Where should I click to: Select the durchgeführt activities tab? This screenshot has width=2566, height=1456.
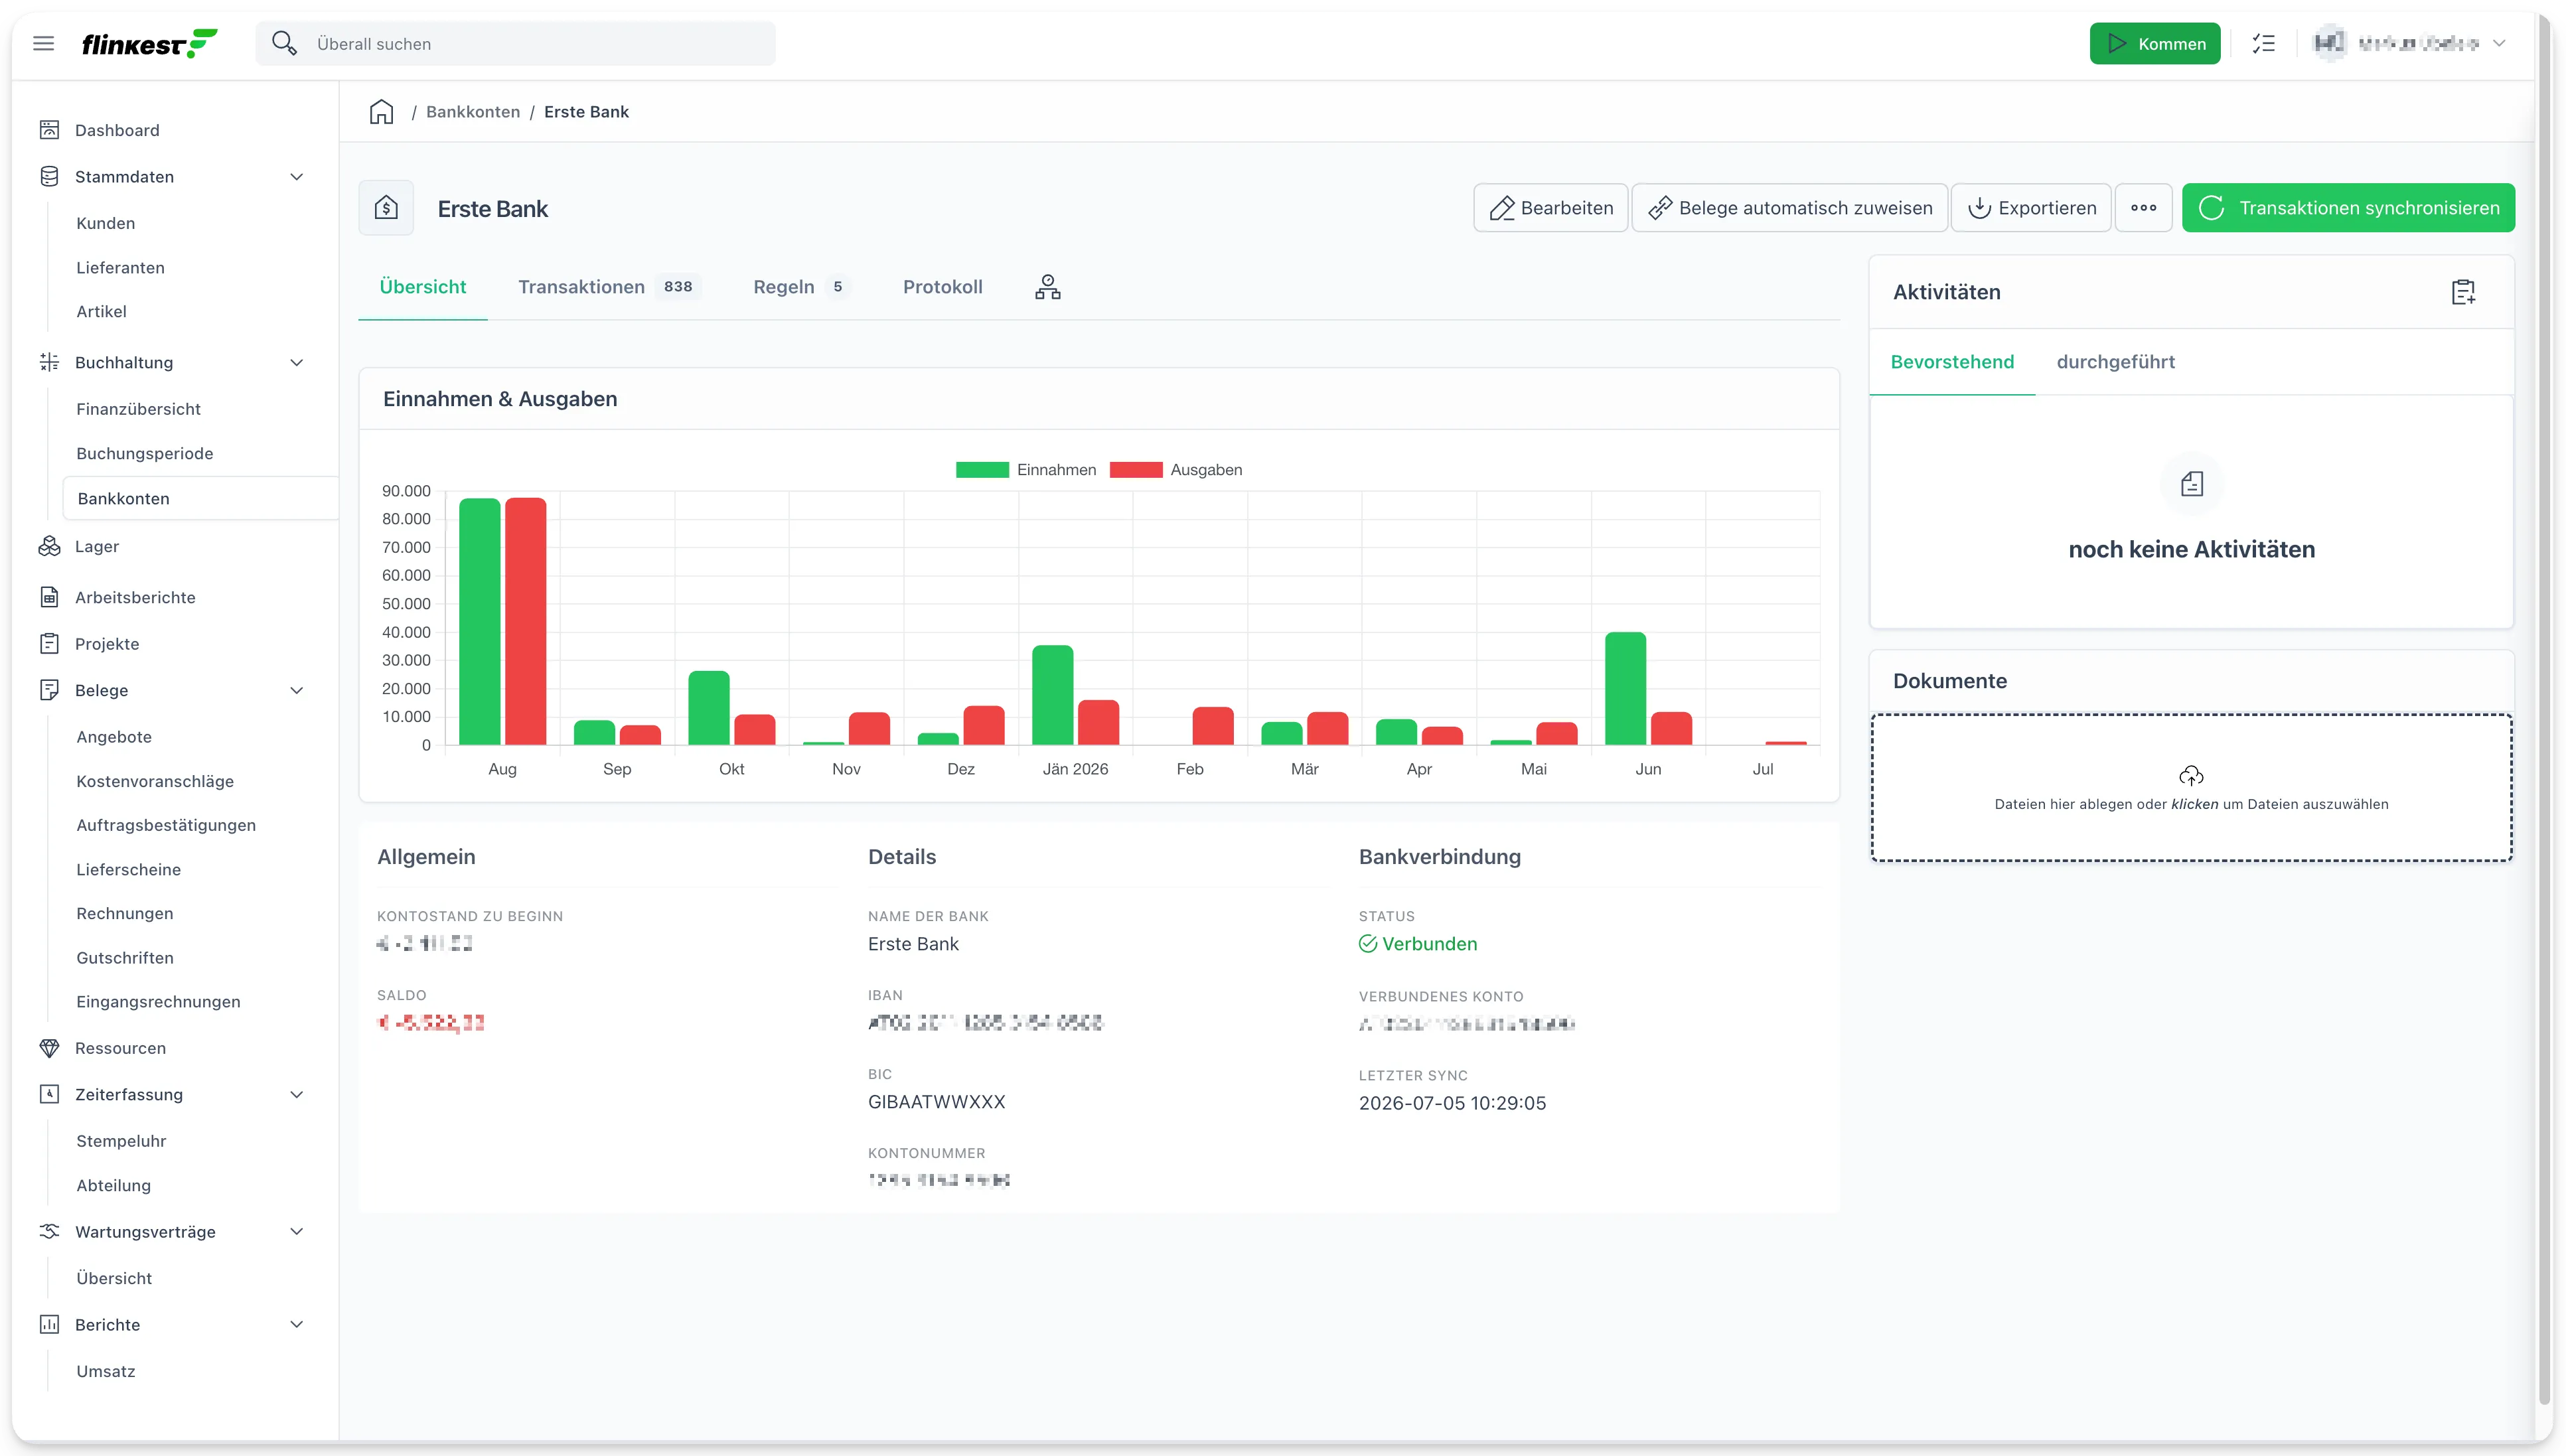point(2115,362)
